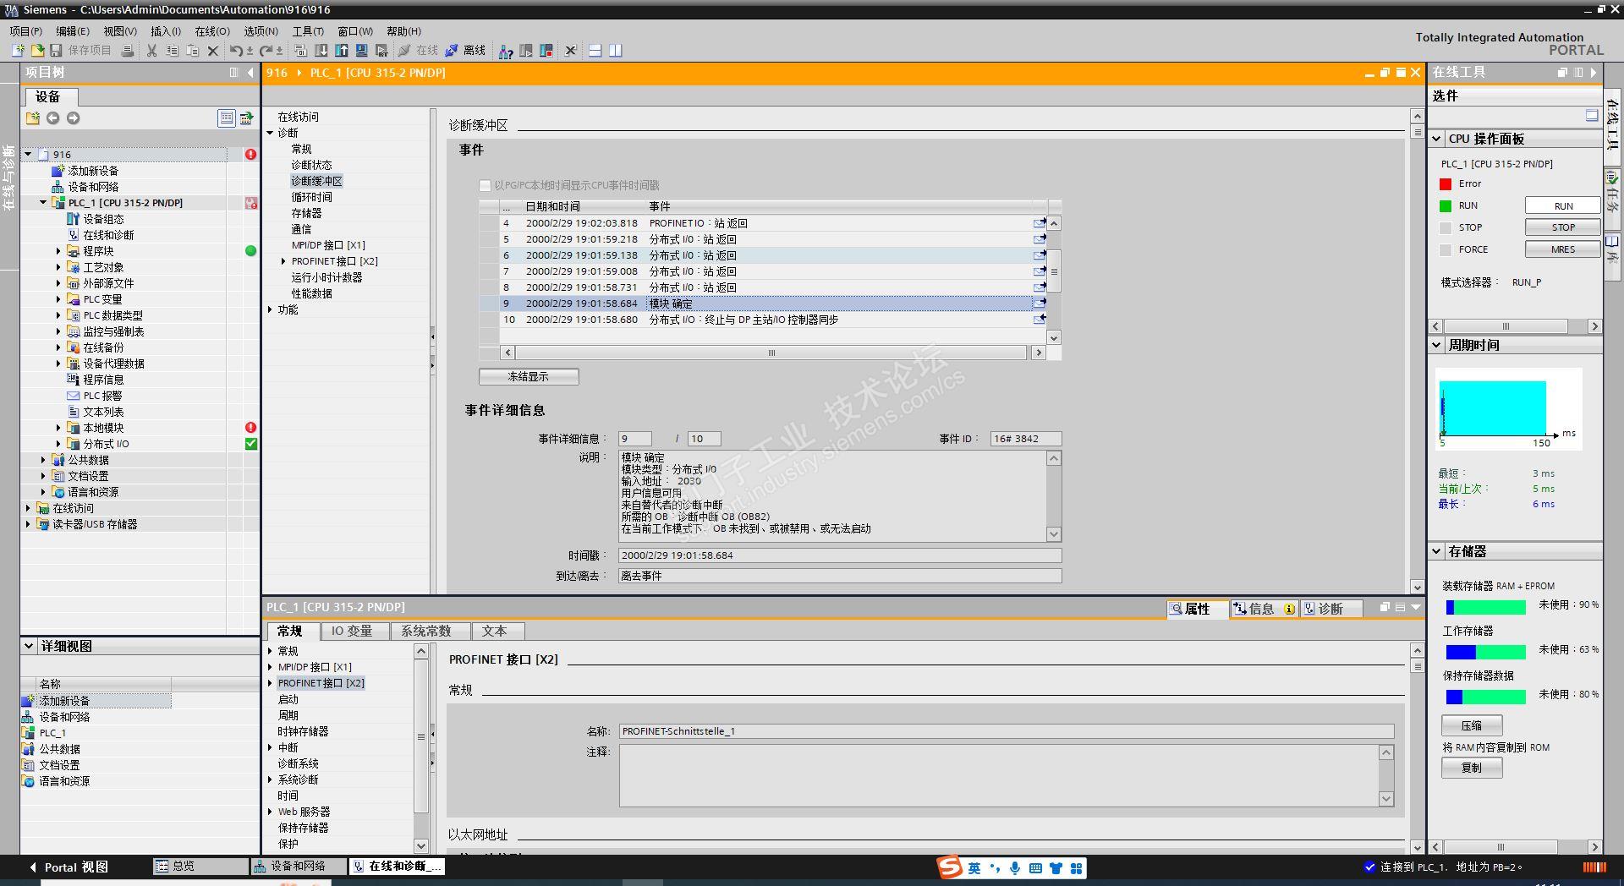This screenshot has height=886, width=1624.
Task: Open the 在线(O) menu
Action: point(212,31)
